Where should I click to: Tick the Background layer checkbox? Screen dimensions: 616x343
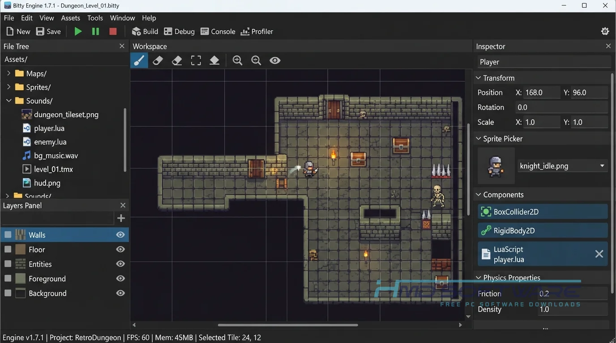click(8, 293)
